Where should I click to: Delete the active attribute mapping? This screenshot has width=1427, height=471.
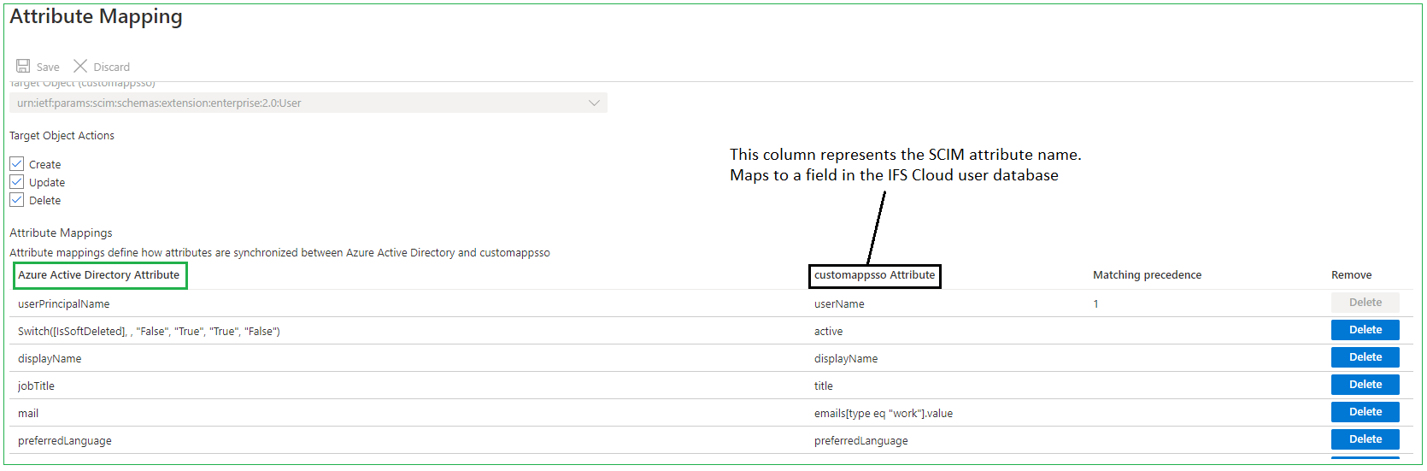click(x=1365, y=330)
